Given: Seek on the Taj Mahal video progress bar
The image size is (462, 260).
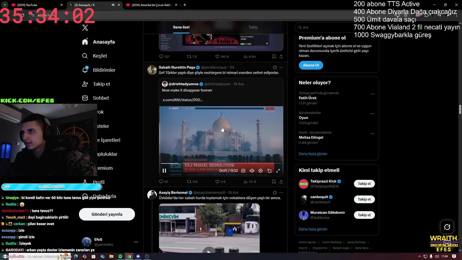Looking at the screenshot, I should (221, 164).
